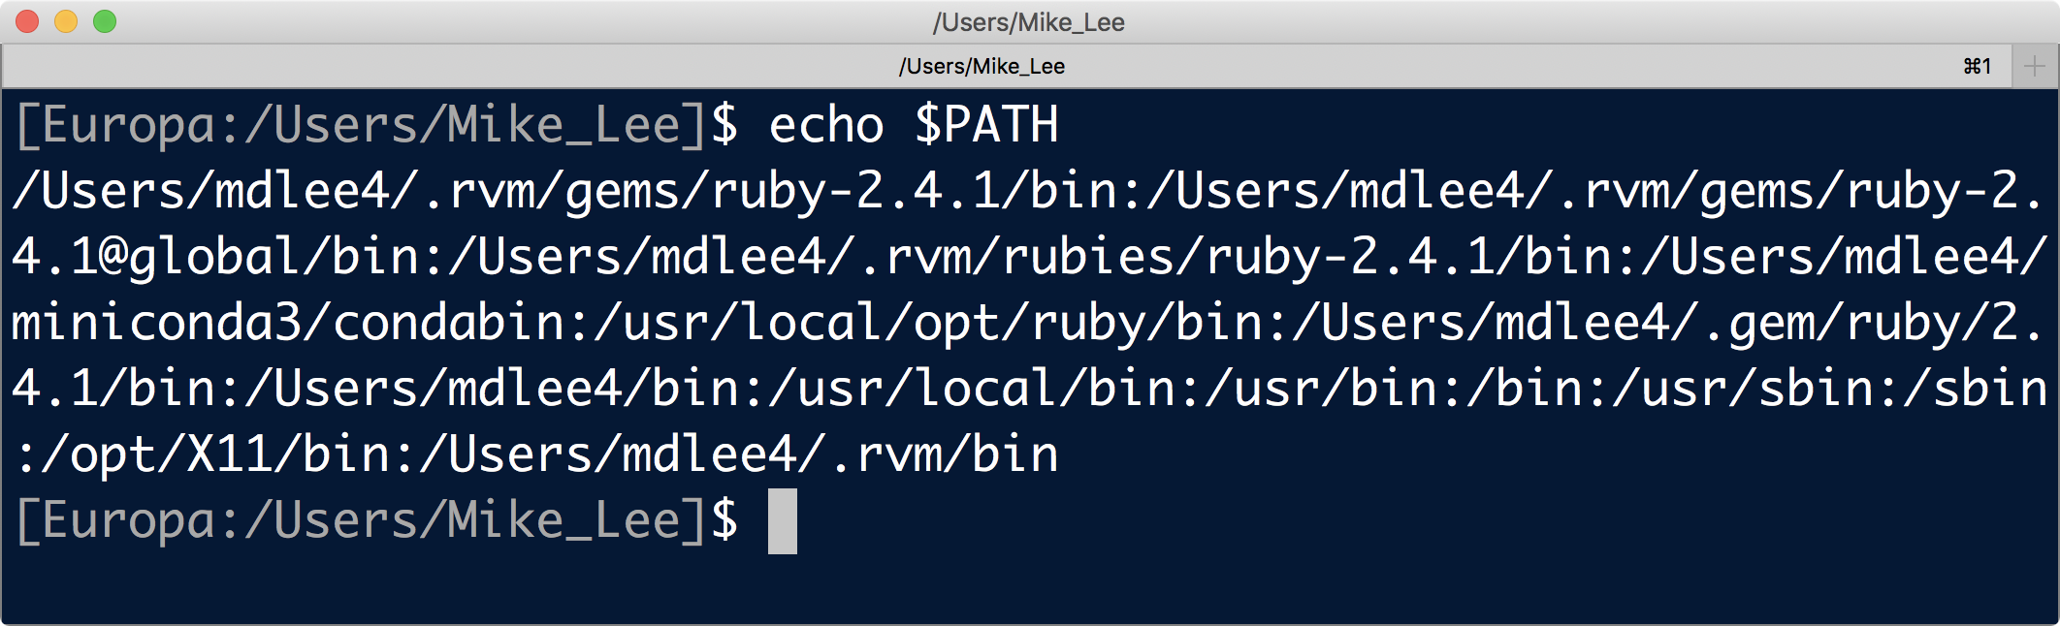Viewport: 2060px width, 626px height.
Task: Click the first [Europa:/Users/Mike_Lee]$ prompt
Action: (x=376, y=126)
